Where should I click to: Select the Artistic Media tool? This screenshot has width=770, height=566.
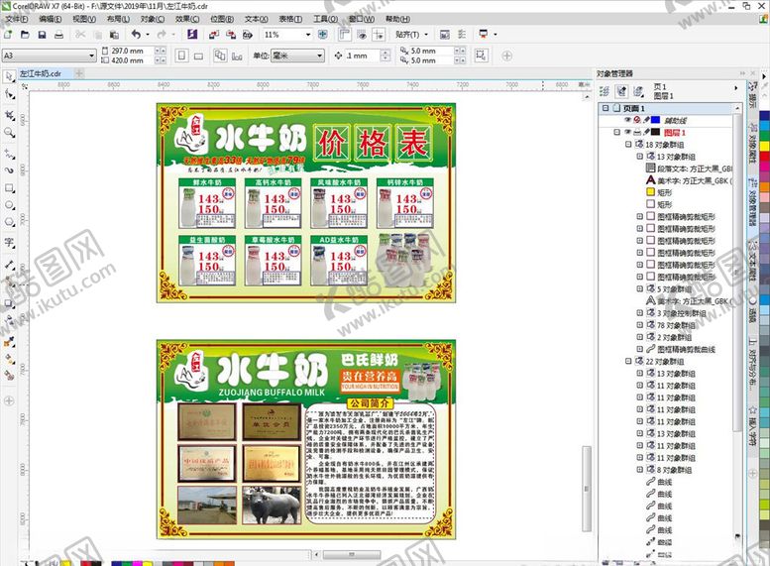9,170
